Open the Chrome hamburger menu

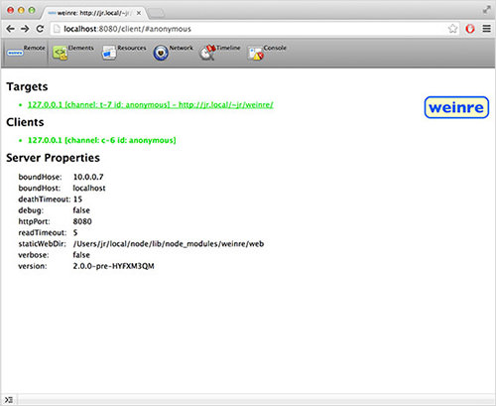486,29
